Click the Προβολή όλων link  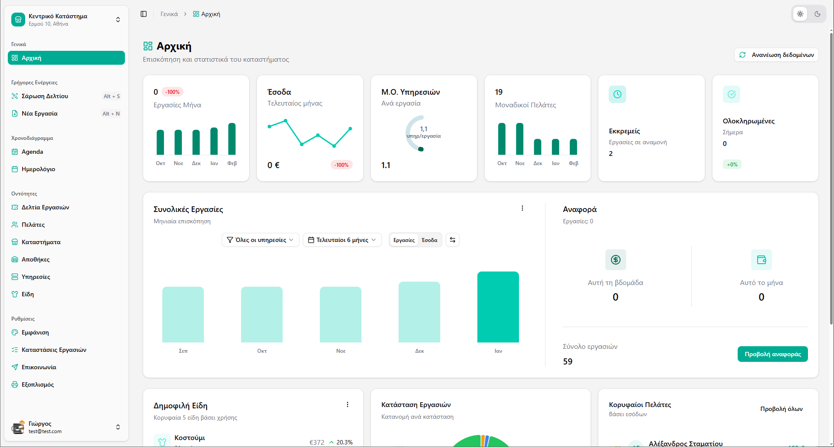coord(781,409)
